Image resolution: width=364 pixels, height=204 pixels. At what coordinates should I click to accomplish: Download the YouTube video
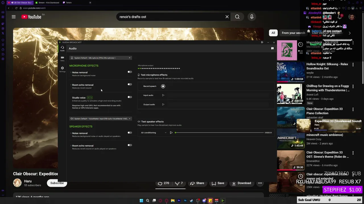241,183
